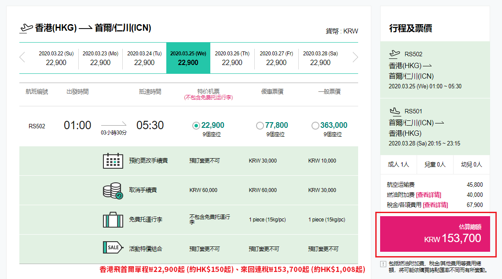Click the 貨幣 : KRW currency label
502x279 pixels.
[x=342, y=31]
